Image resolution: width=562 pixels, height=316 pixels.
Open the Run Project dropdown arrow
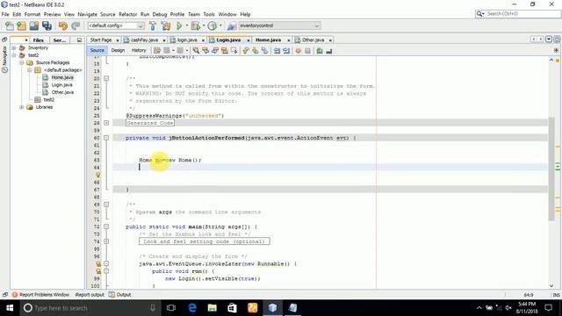pyautogui.click(x=186, y=25)
